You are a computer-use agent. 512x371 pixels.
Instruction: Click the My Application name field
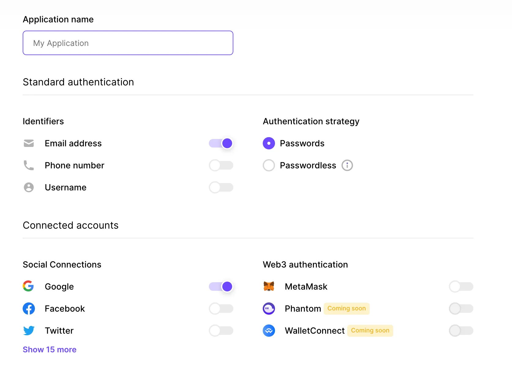(x=128, y=43)
